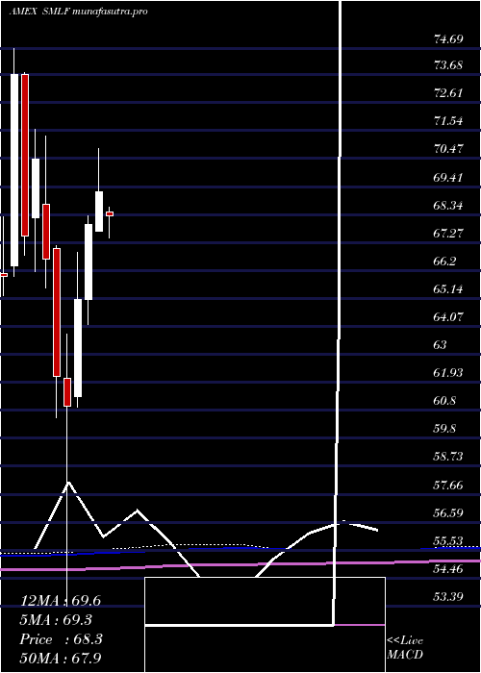The height and width of the screenshot is (673, 481).
Task: Click the AMEX SMLF munafasutra.pro title
Action: 79,12
